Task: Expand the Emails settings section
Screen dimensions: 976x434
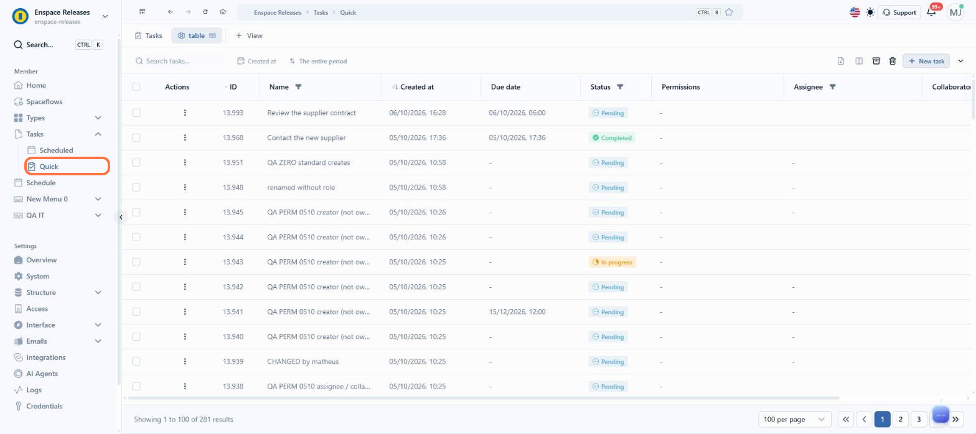Action: coord(98,341)
